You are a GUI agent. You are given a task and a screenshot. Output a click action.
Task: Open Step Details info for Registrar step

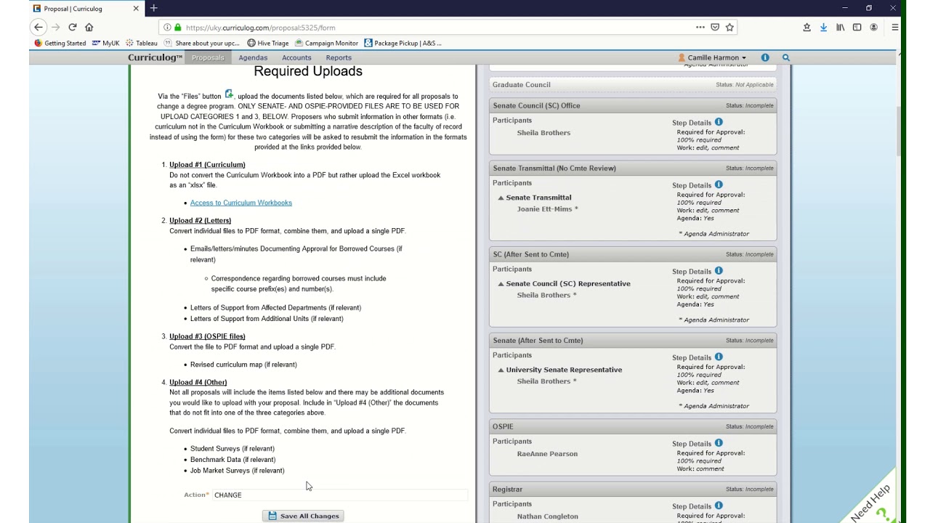719,505
